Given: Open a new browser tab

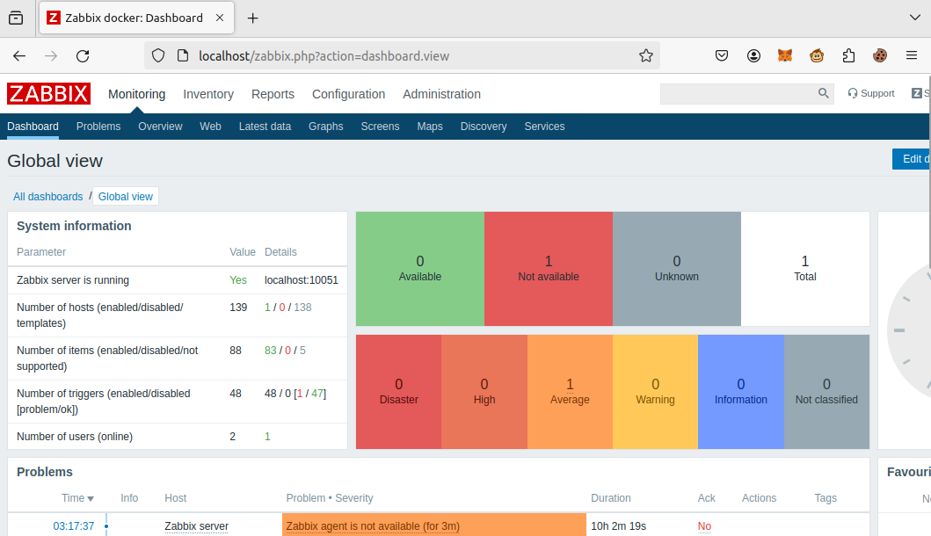Looking at the screenshot, I should (x=252, y=18).
